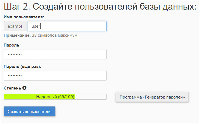Click the Пароль (еще раз): label
Screen dimensions: 200x124
pyautogui.click(x=22, y=67)
